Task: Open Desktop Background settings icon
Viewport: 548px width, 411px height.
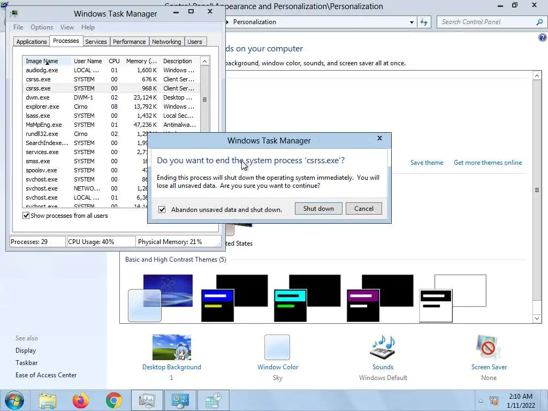Action: tap(172, 347)
